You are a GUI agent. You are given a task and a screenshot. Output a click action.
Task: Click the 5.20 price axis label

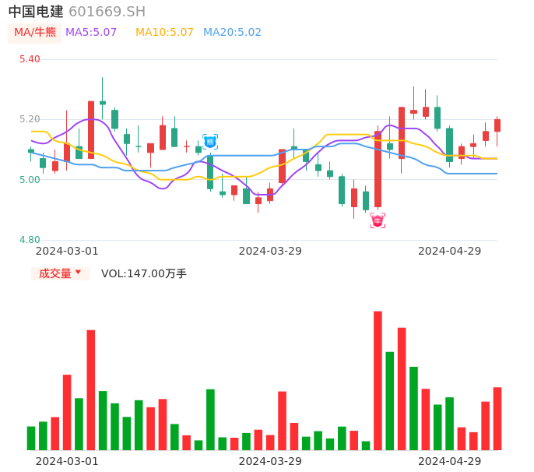click(30, 119)
